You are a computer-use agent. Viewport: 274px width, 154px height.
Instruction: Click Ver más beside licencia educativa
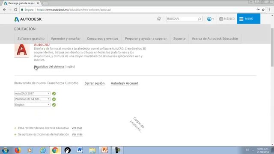tap(77, 128)
